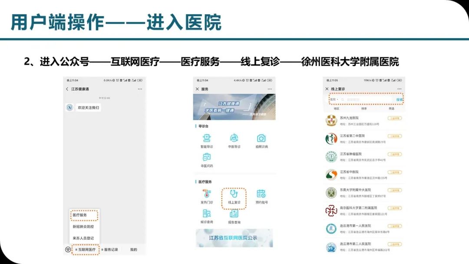
Task: Select 新冠肺炎防控 menu entry
Action: (x=83, y=227)
